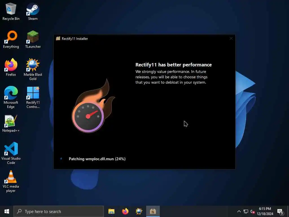The image size is (289, 217).
Task: Open the clock and date flyout
Action: tap(265, 211)
